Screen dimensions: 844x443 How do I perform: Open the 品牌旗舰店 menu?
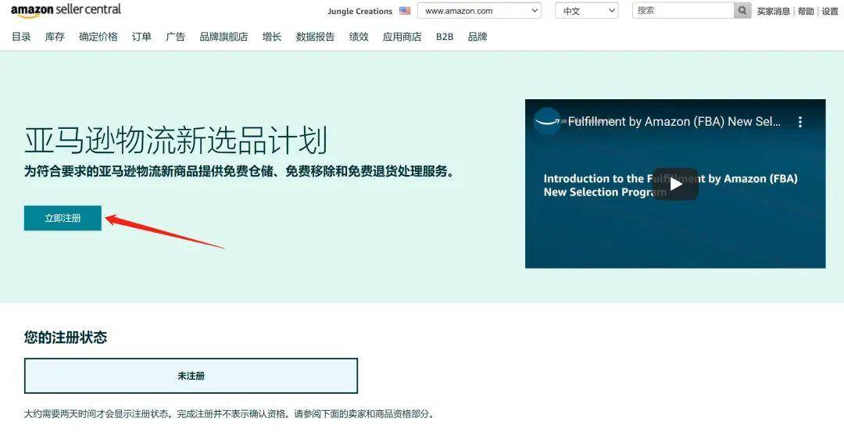[224, 37]
